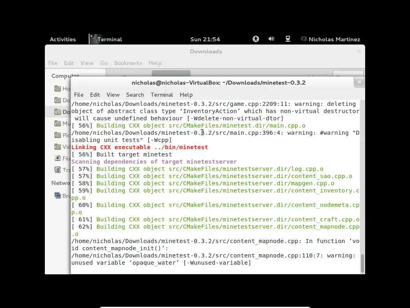Click the Music folder icon in sidebar

58,124
